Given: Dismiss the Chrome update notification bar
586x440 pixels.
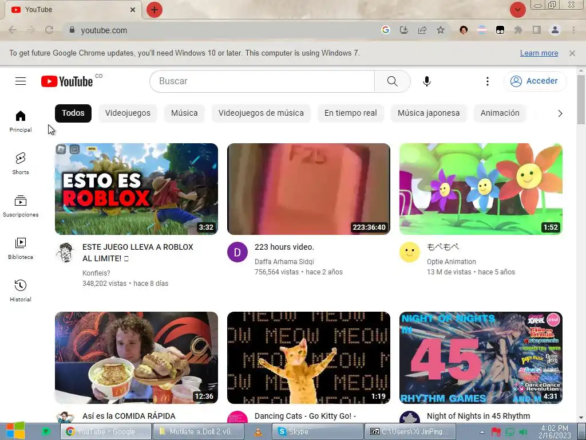Looking at the screenshot, I should pyautogui.click(x=572, y=53).
